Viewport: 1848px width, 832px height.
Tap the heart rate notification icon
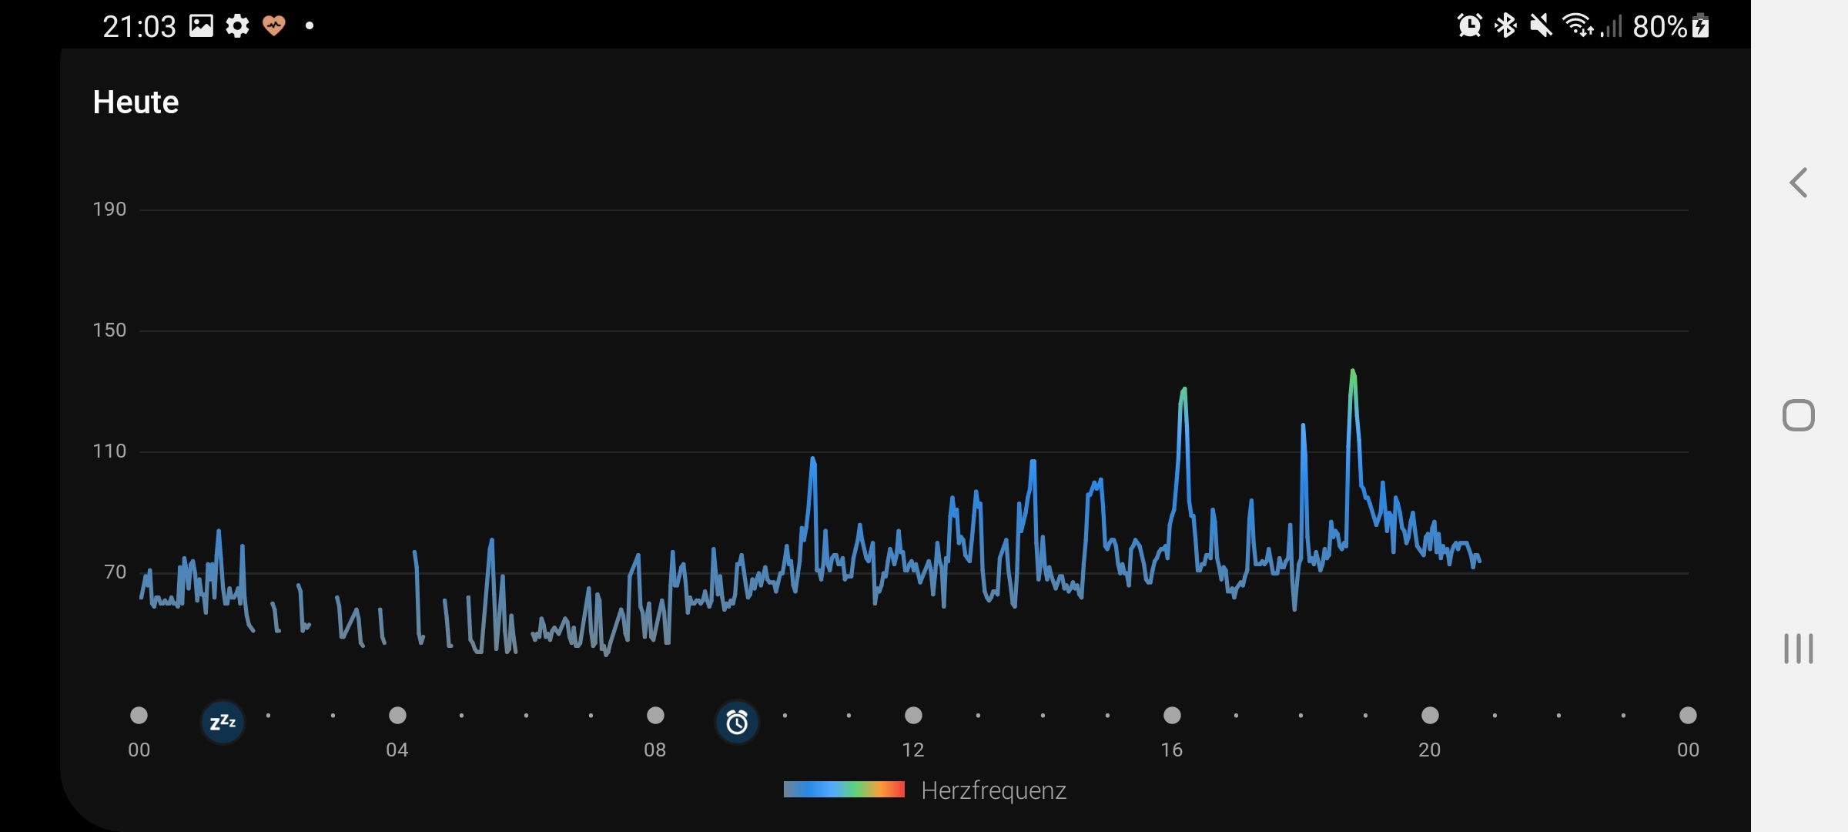[273, 26]
